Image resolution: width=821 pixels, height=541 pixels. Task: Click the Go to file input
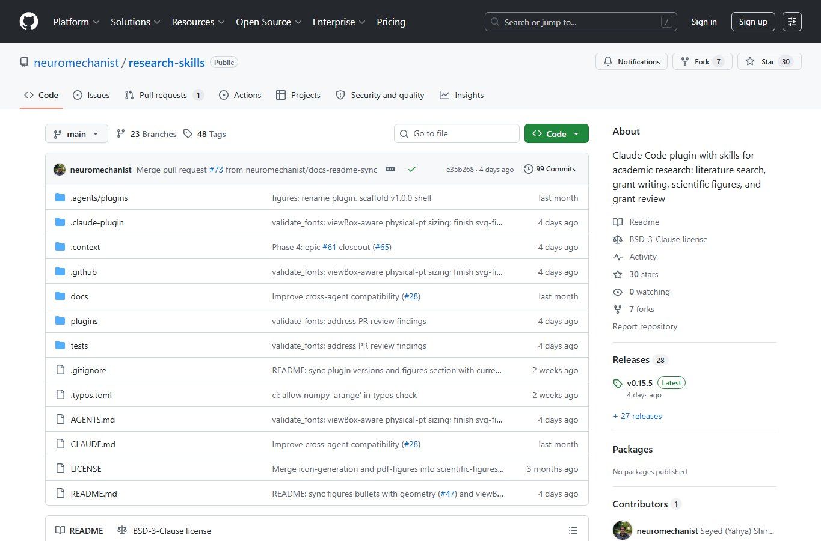pos(457,133)
